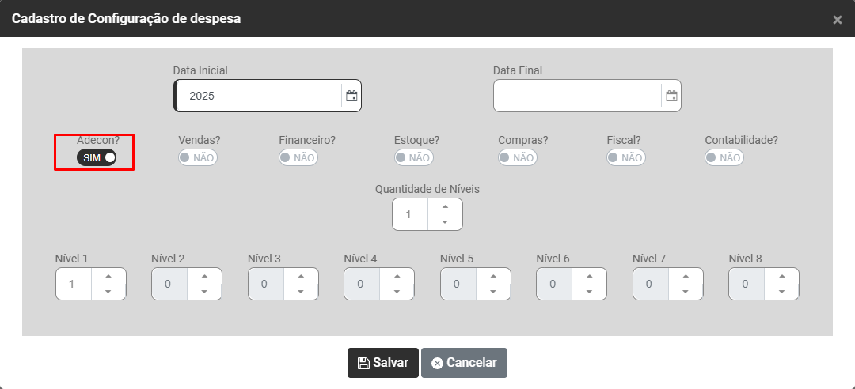Activate the Contabilidade toggle

[x=724, y=157]
